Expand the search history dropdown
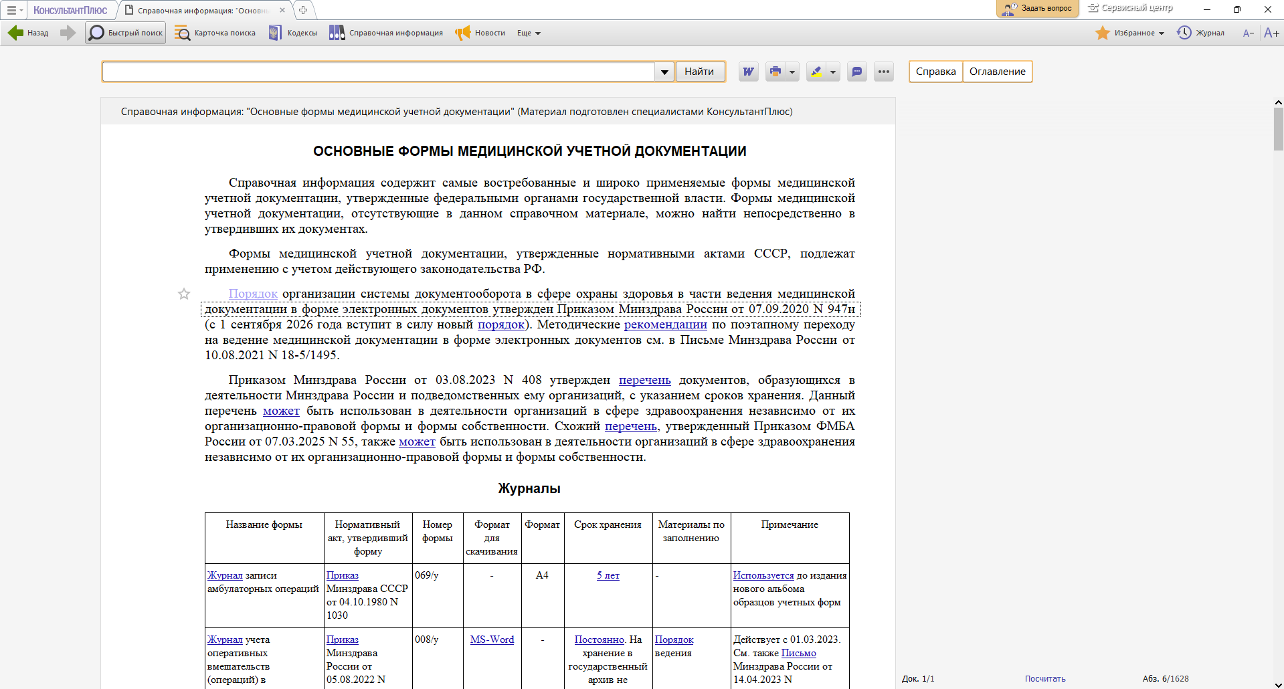Viewport: 1284px width, 689px height. (664, 72)
